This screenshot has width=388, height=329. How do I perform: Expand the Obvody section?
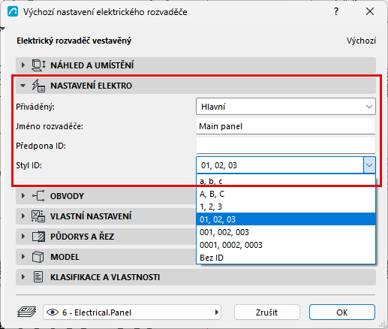23,196
